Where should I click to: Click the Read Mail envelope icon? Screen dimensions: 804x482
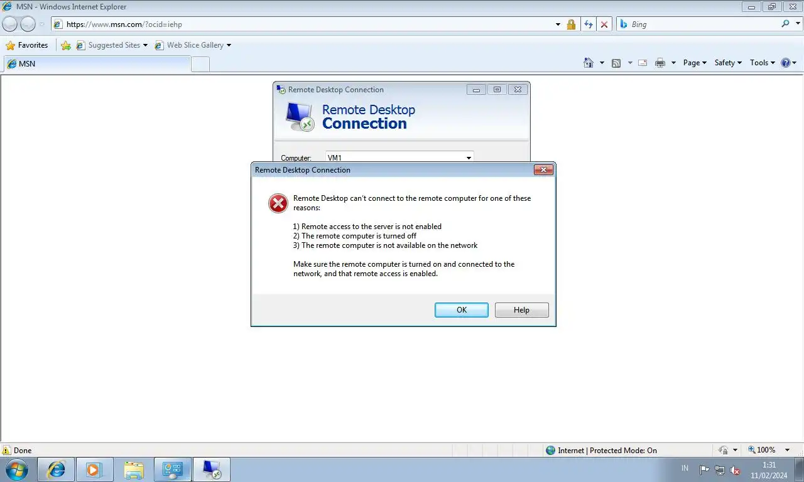pos(643,63)
